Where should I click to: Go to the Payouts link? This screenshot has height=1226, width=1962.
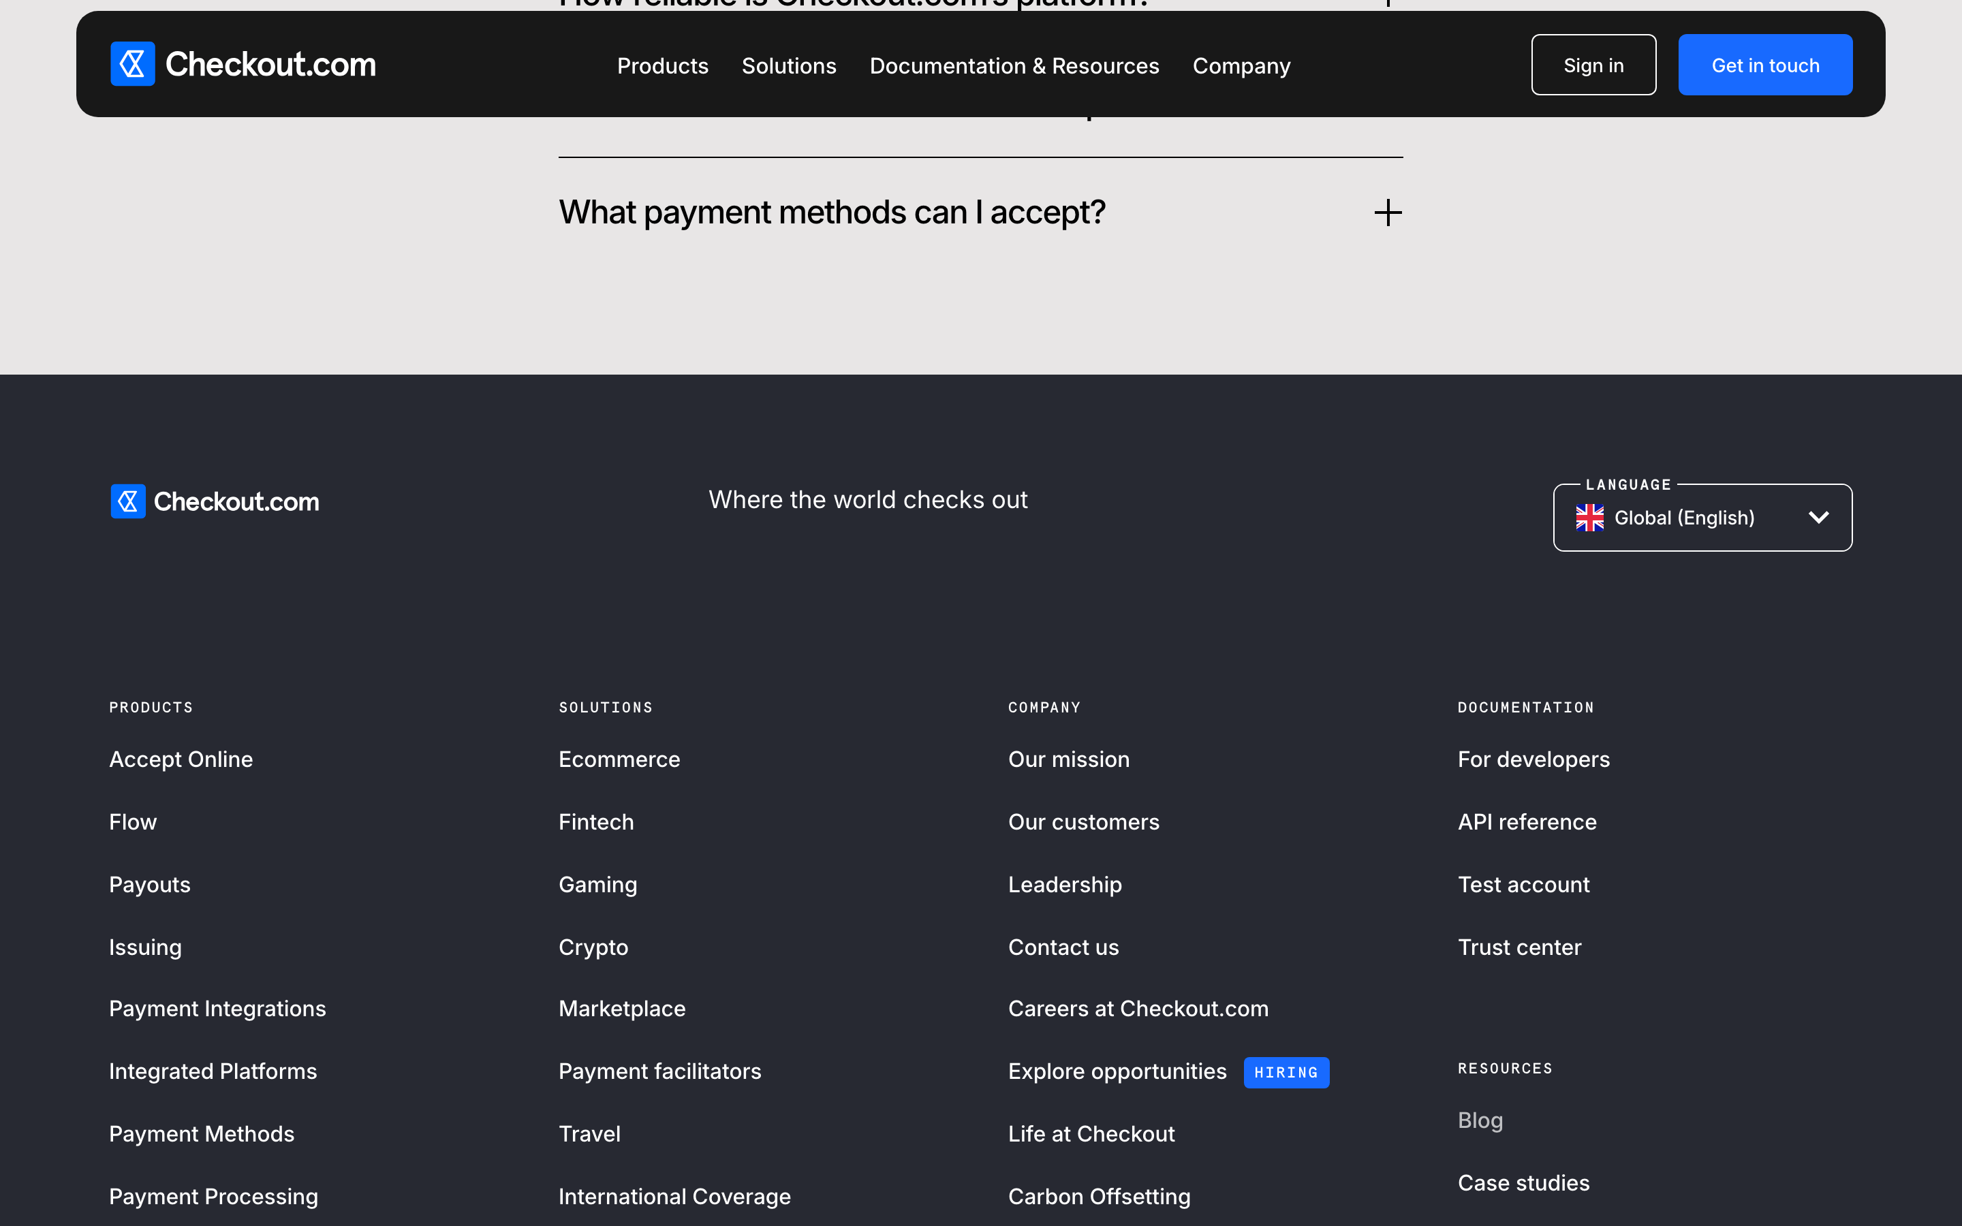pos(150,885)
